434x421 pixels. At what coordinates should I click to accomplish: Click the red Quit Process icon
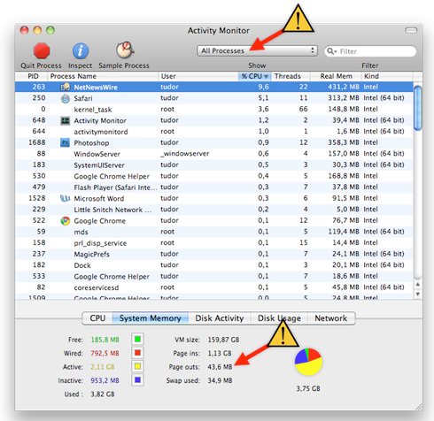click(42, 50)
